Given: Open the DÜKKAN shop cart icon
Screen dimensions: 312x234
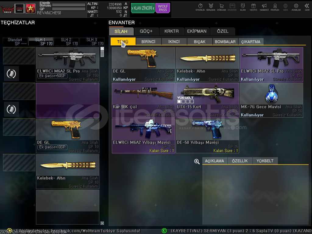Looking at the screenshot, I should coord(222,7).
